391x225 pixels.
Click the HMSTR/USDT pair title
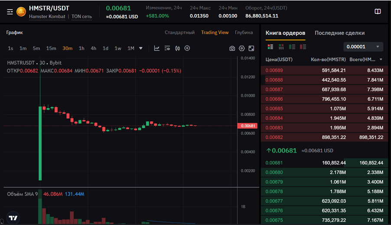coord(49,8)
